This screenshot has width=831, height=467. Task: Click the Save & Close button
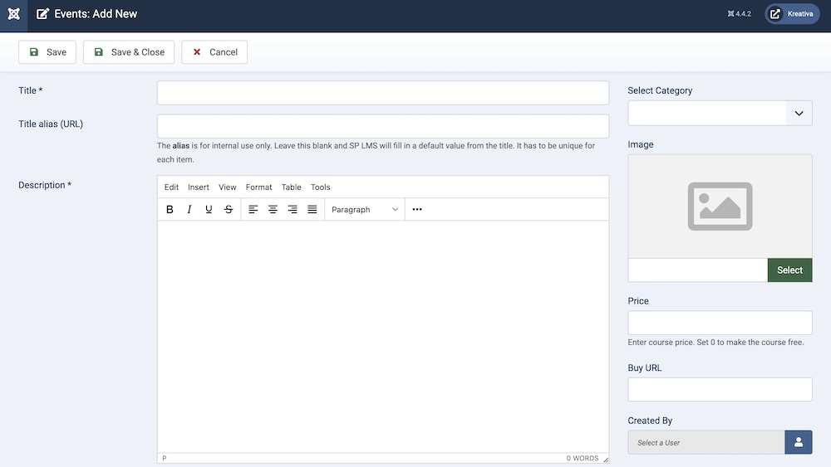129,52
